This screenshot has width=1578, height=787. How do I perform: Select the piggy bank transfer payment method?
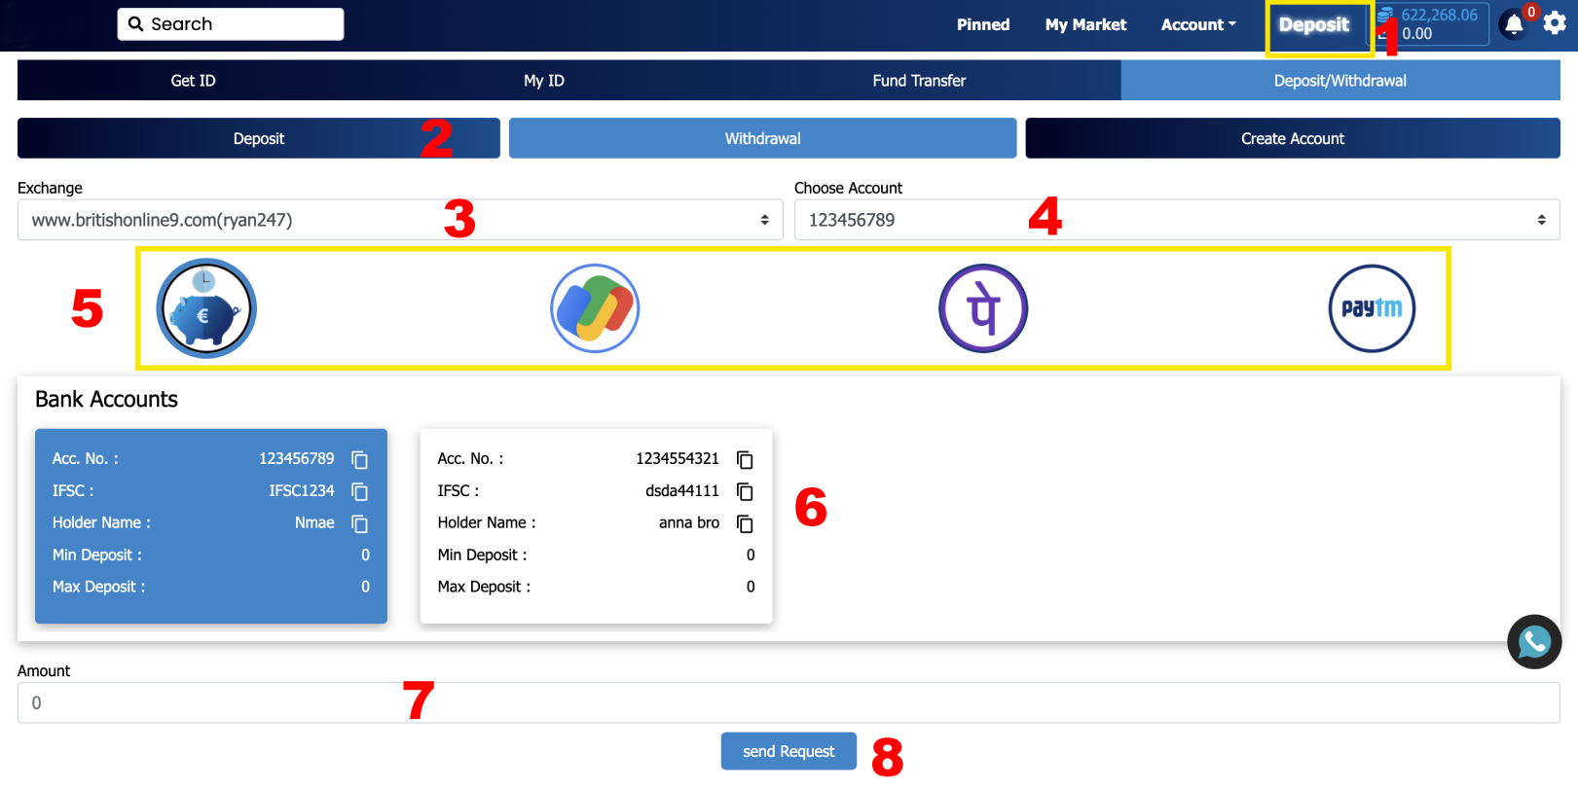coord(206,308)
